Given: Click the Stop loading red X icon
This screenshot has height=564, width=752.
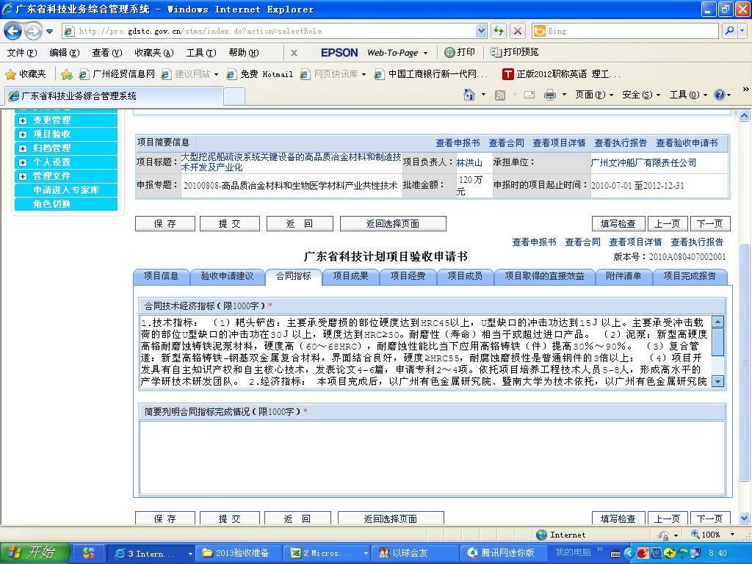Looking at the screenshot, I should pyautogui.click(x=518, y=31).
